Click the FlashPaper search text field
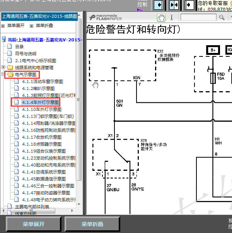Screen dimensions: 232x233 [198, 17]
